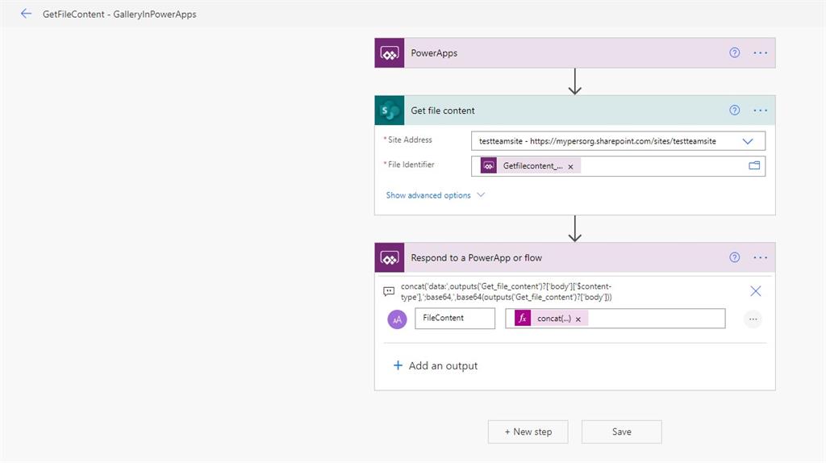826x463 pixels.
Task: Click the PowerApps icon in Getfilecontent token
Action: click(x=488, y=165)
